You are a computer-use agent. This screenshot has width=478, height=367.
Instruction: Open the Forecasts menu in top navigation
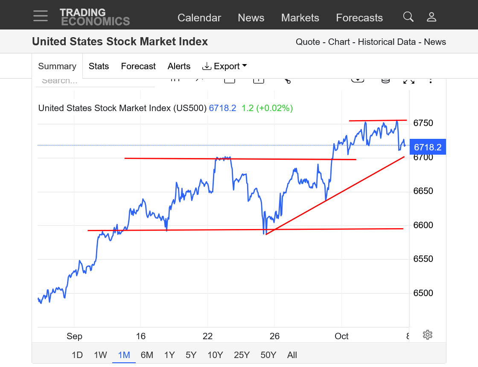pos(359,18)
